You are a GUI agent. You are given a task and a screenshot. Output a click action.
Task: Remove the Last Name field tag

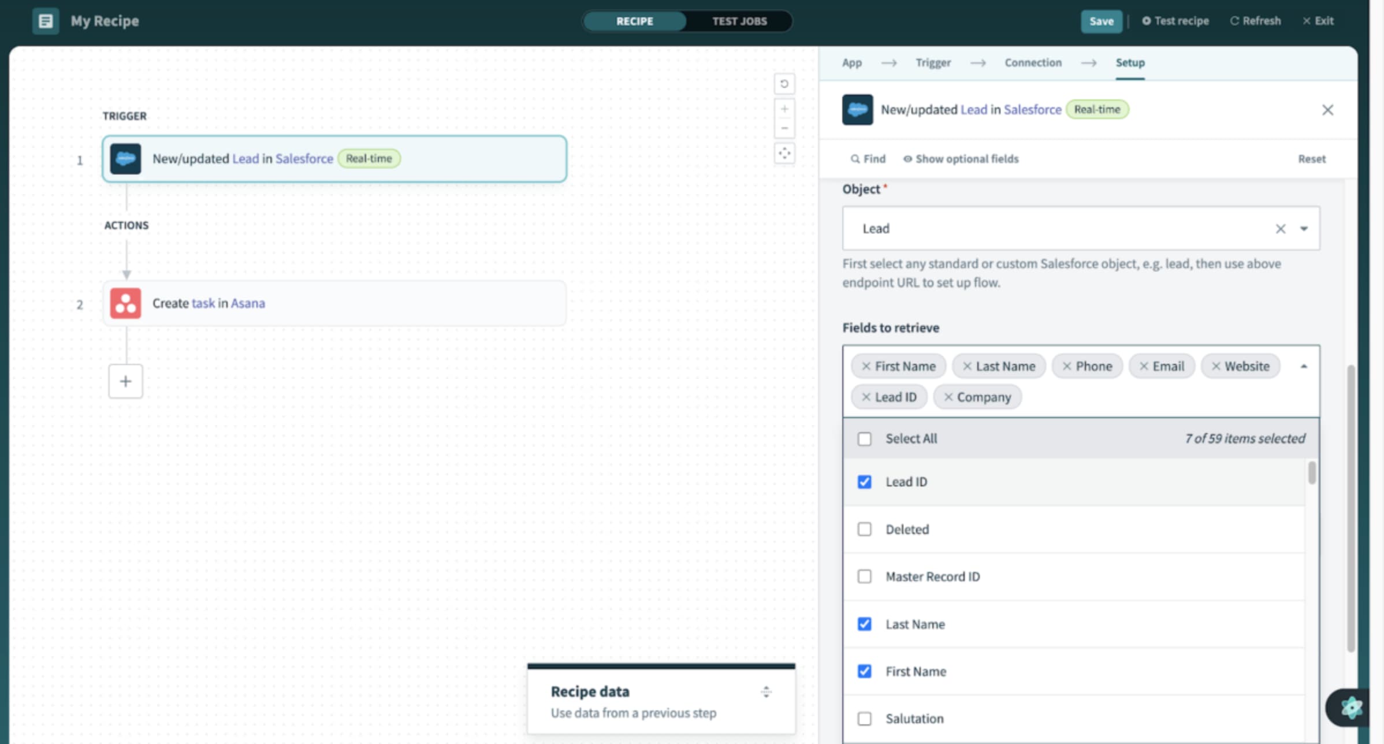(967, 366)
